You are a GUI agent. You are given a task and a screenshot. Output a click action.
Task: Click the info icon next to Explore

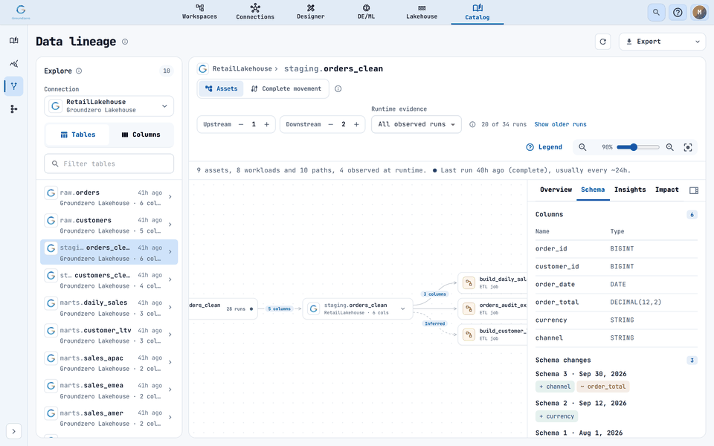(79, 71)
